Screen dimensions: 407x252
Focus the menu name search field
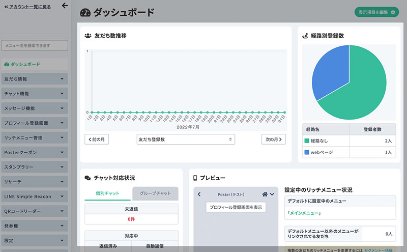pos(35,45)
